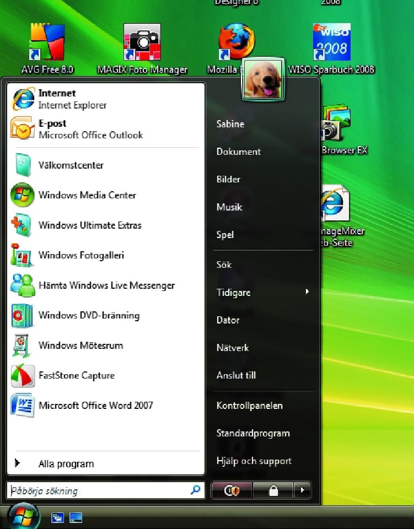Start Windows Fotogalleri icon

pos(21,255)
